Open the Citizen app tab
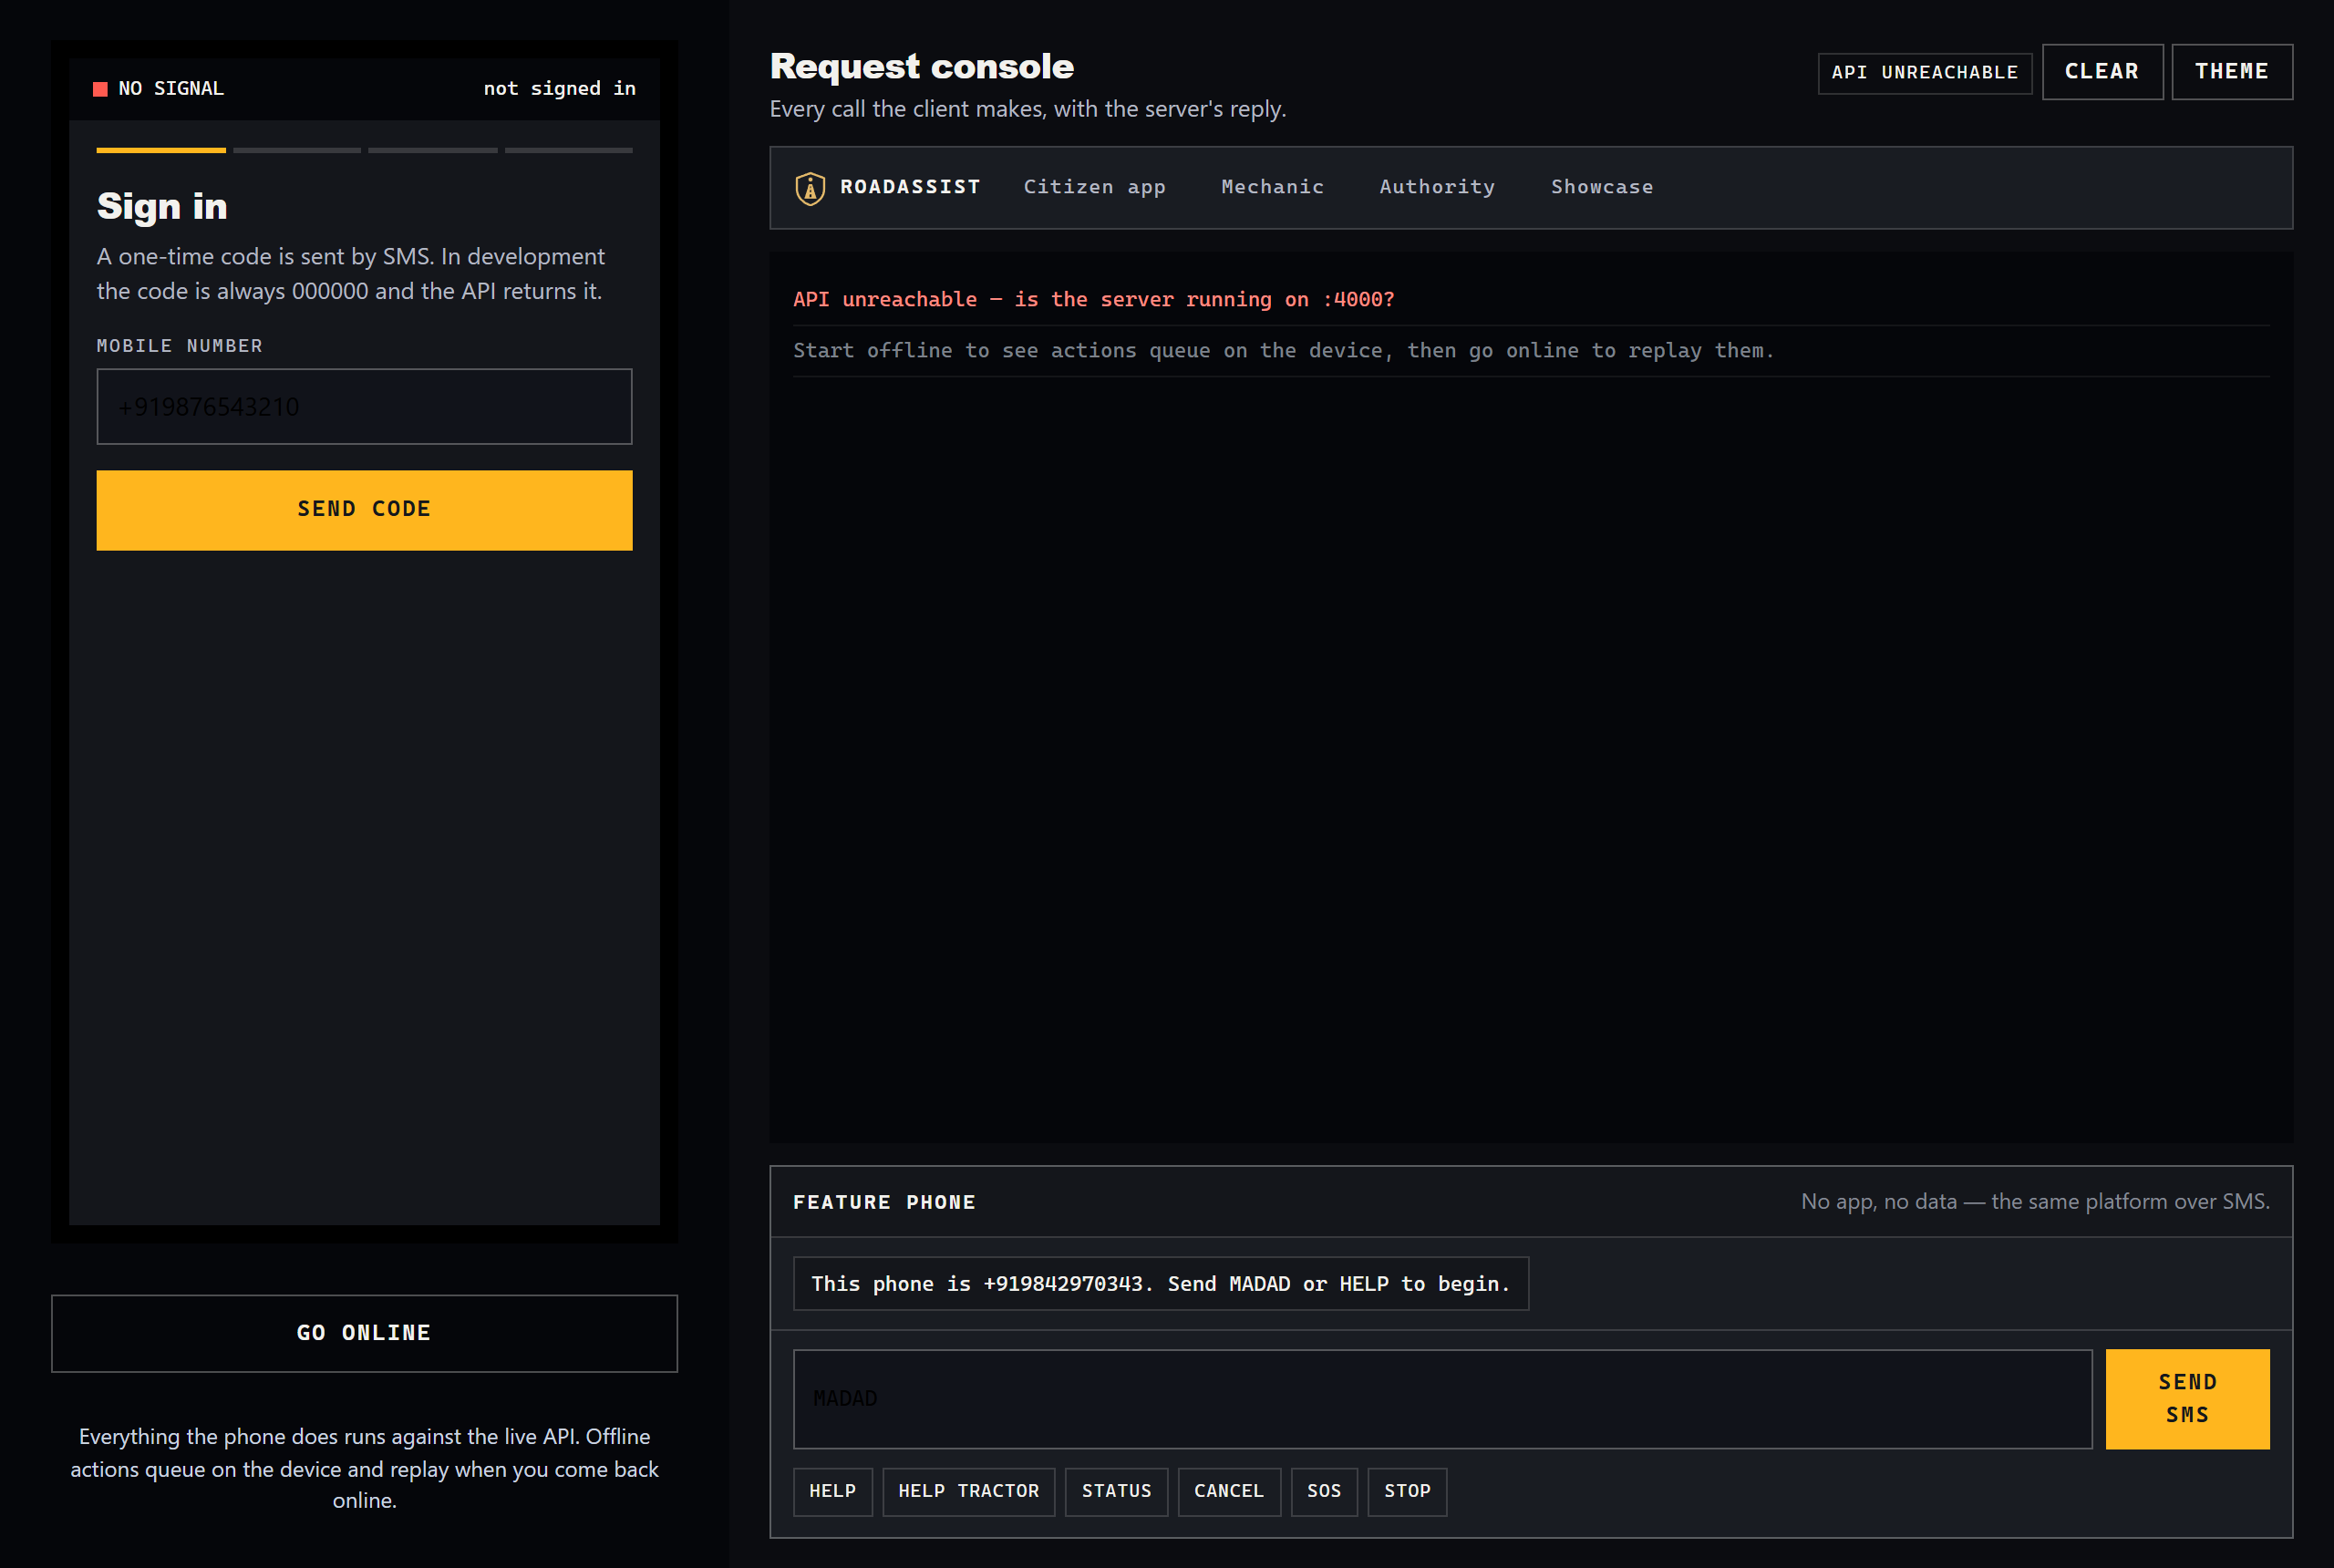Viewport: 2334px width, 1568px height. coord(1094,187)
